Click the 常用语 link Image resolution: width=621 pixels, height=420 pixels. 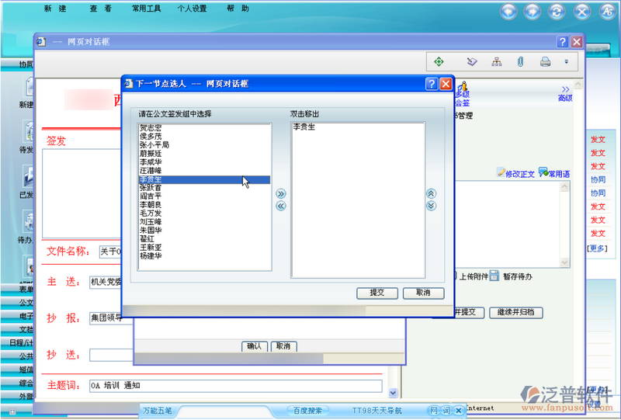click(x=559, y=174)
